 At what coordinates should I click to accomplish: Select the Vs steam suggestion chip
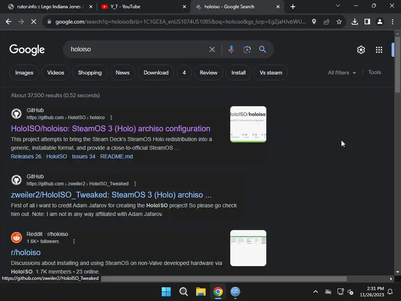pos(271,73)
